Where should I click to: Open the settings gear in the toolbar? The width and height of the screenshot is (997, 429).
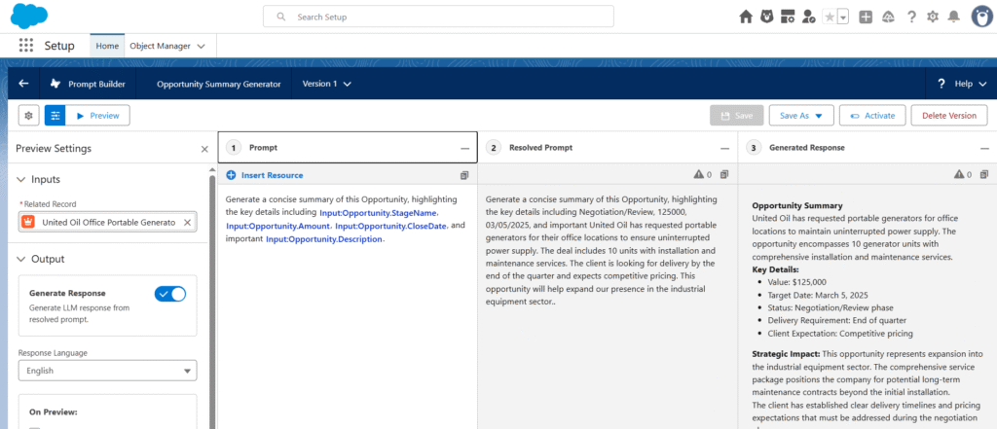pos(28,116)
